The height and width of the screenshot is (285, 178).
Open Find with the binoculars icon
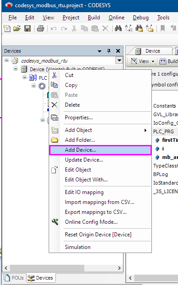coord(119,28)
